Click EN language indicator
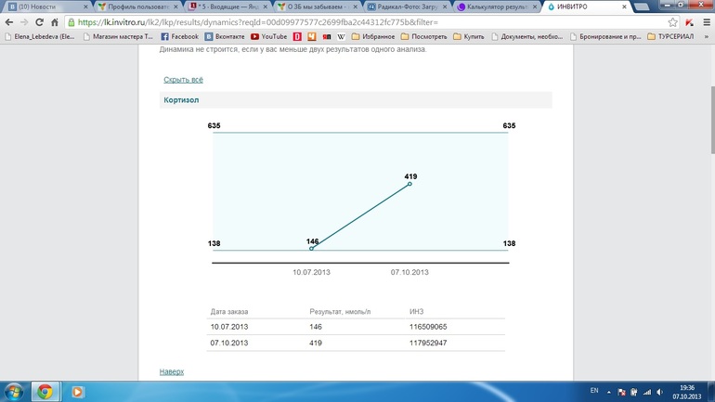Image resolution: width=715 pixels, height=402 pixels. pyautogui.click(x=594, y=391)
